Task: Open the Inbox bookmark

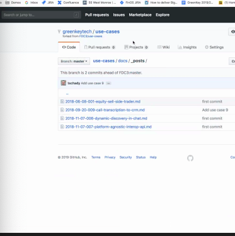Action: pyautogui.click(x=32, y=3)
